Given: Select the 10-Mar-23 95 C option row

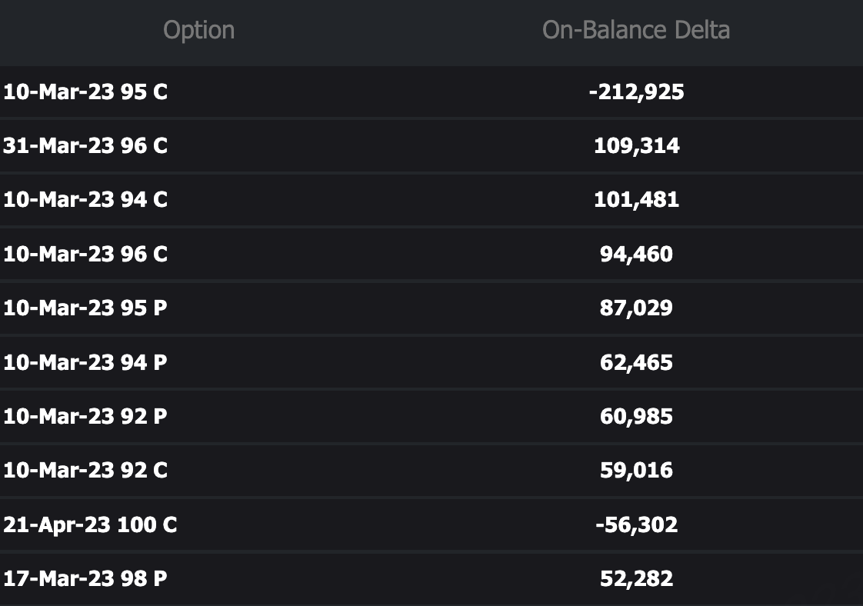Looking at the screenshot, I should [85, 92].
